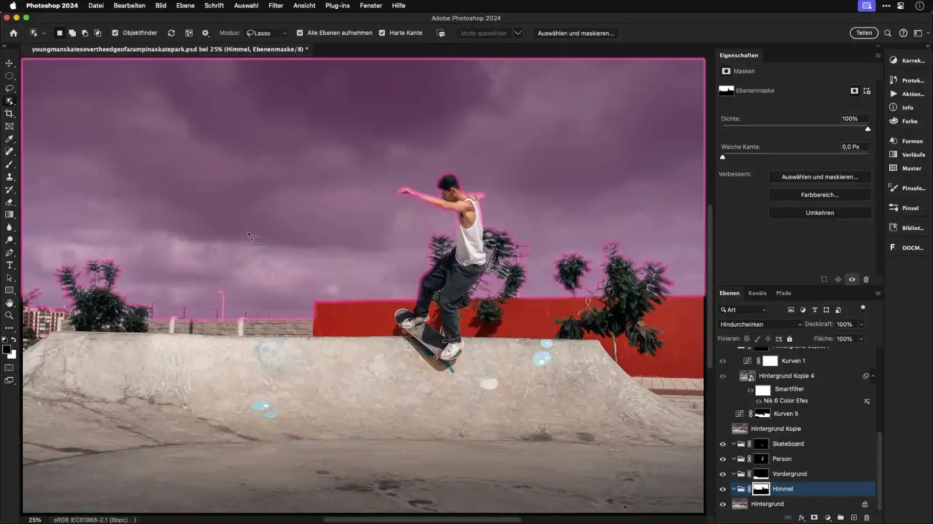Click Auswählen und maskieren in options bar
933x524 pixels.
[576, 33]
